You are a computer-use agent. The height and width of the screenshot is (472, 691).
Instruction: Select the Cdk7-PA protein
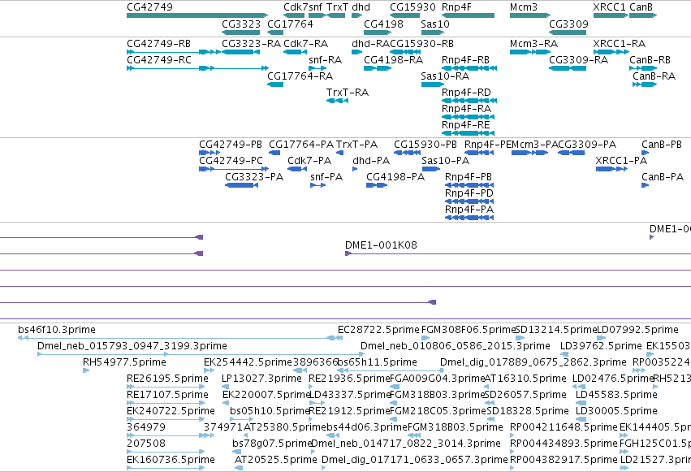pos(309,161)
